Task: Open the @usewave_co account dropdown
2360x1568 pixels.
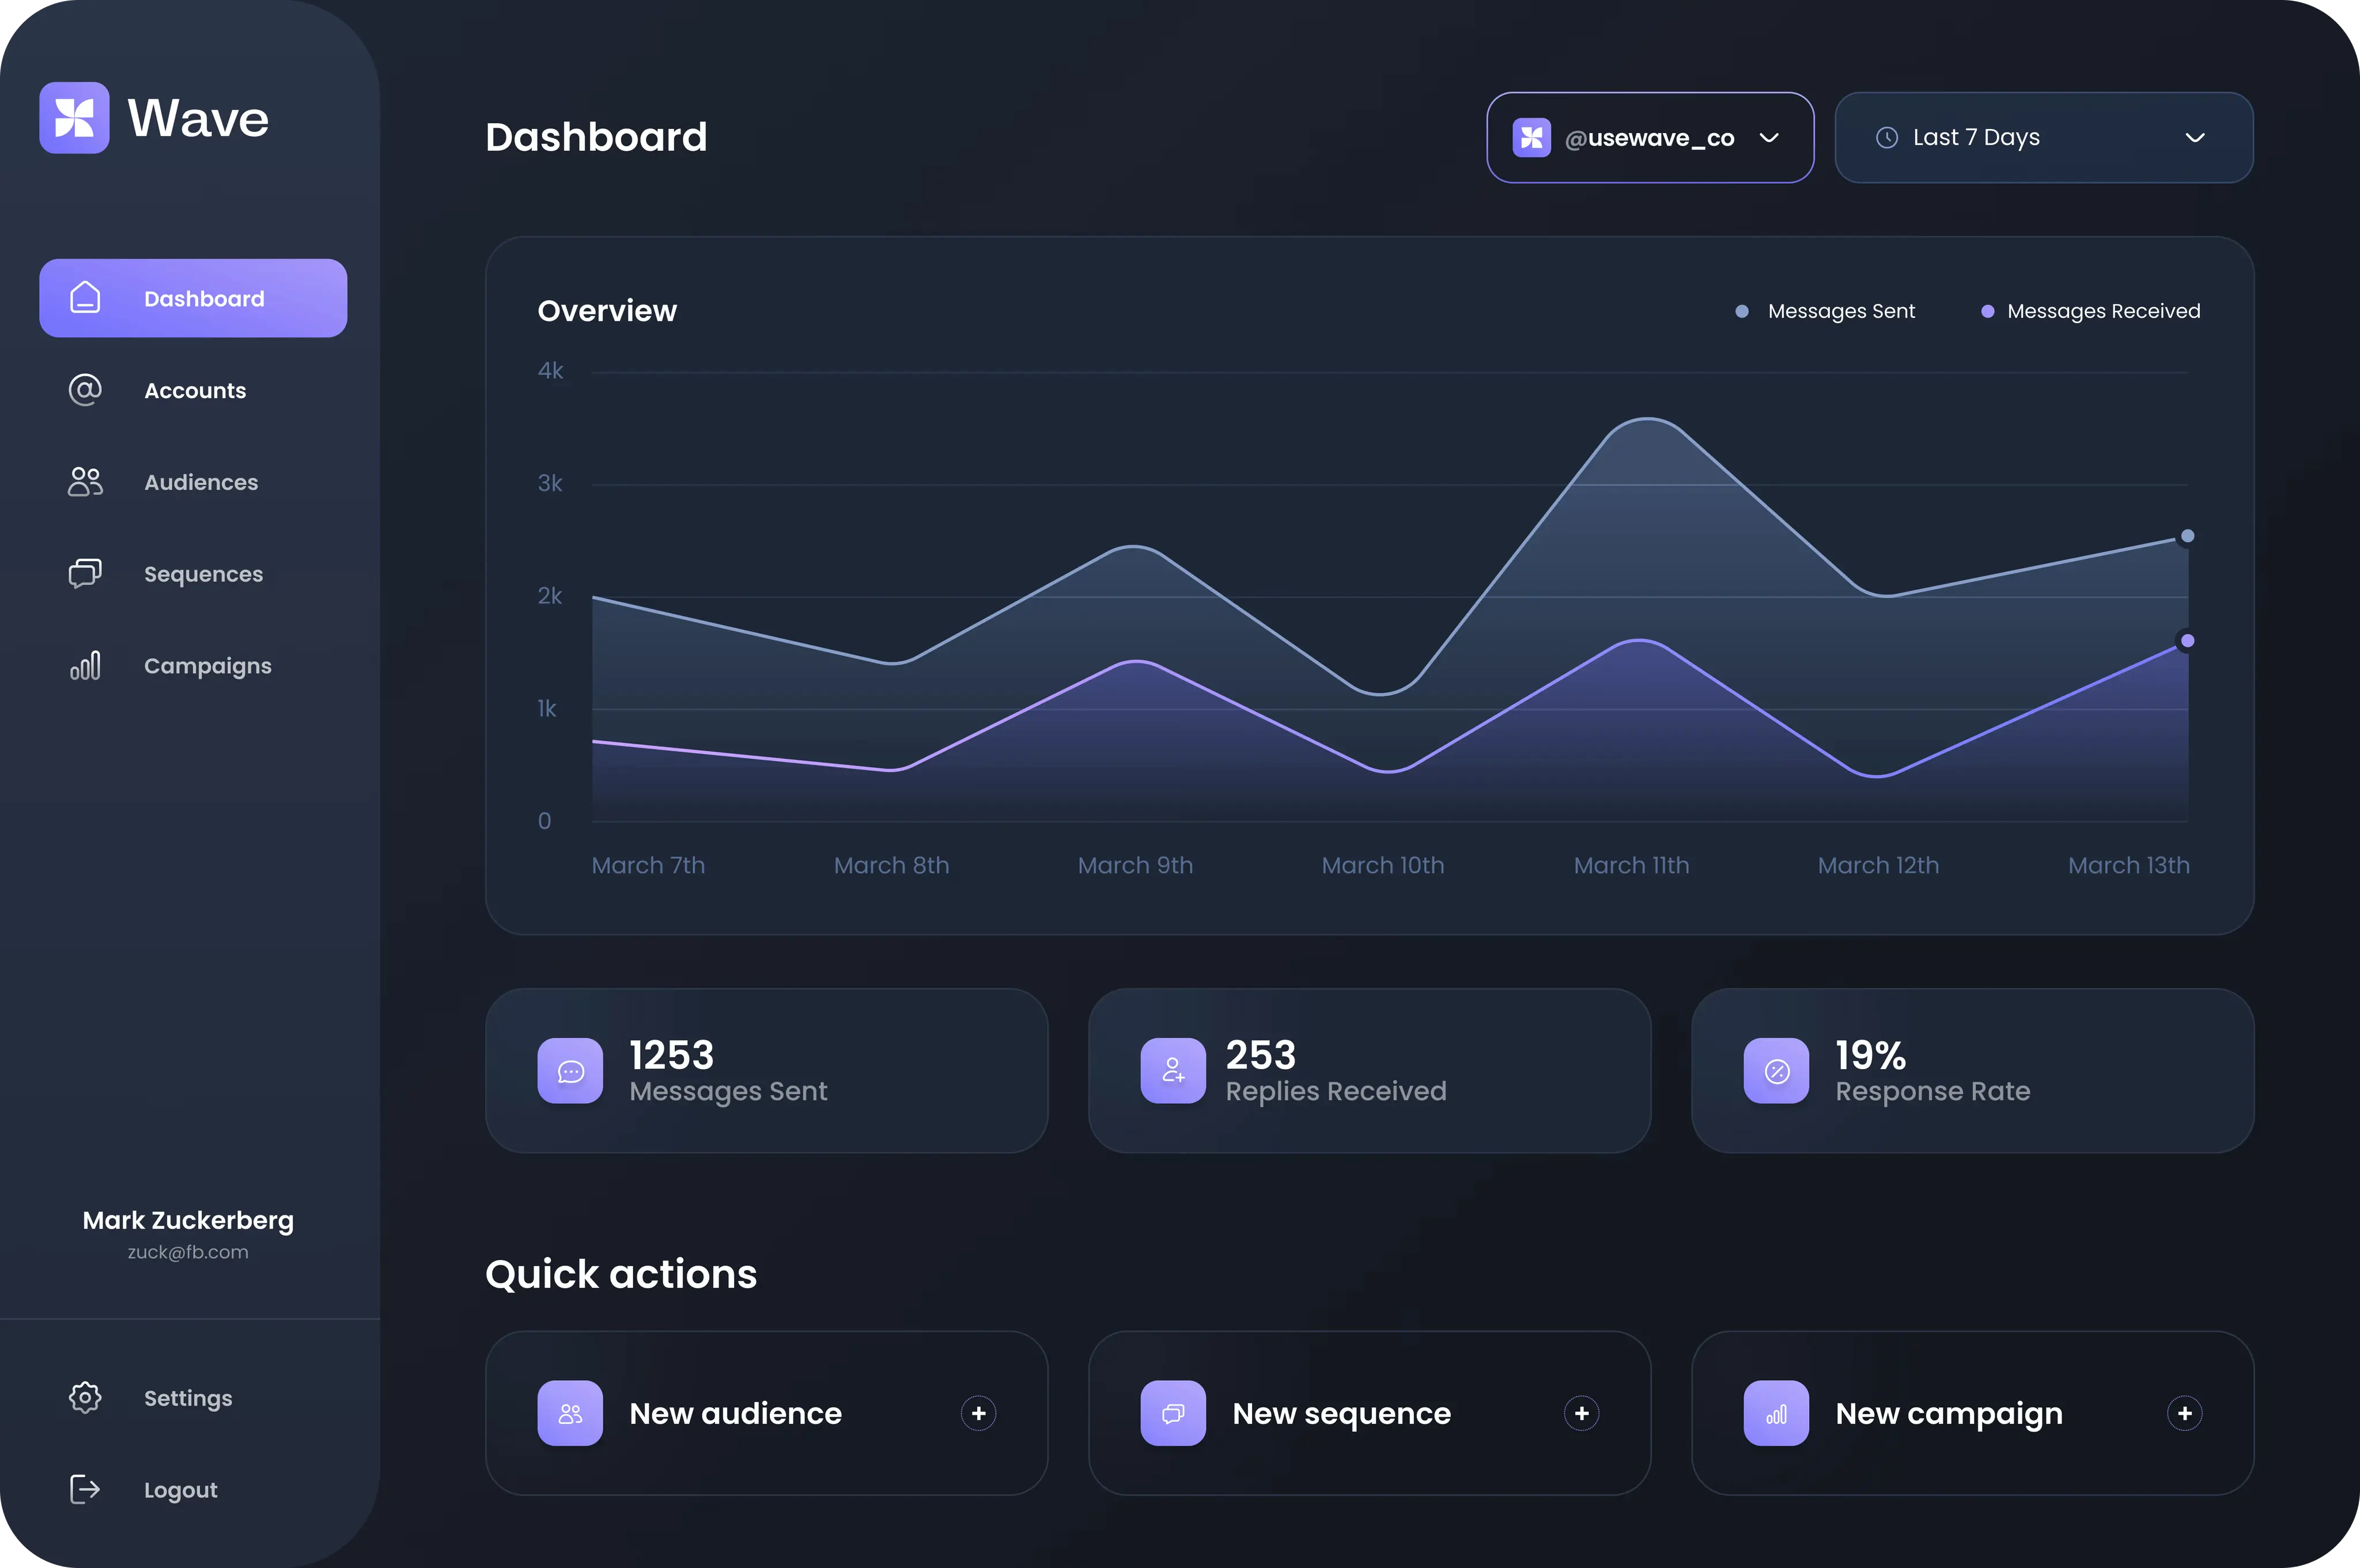Action: (x=1650, y=137)
